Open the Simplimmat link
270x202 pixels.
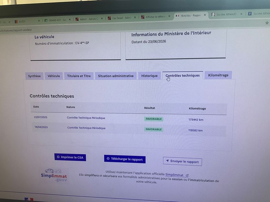[177, 175]
